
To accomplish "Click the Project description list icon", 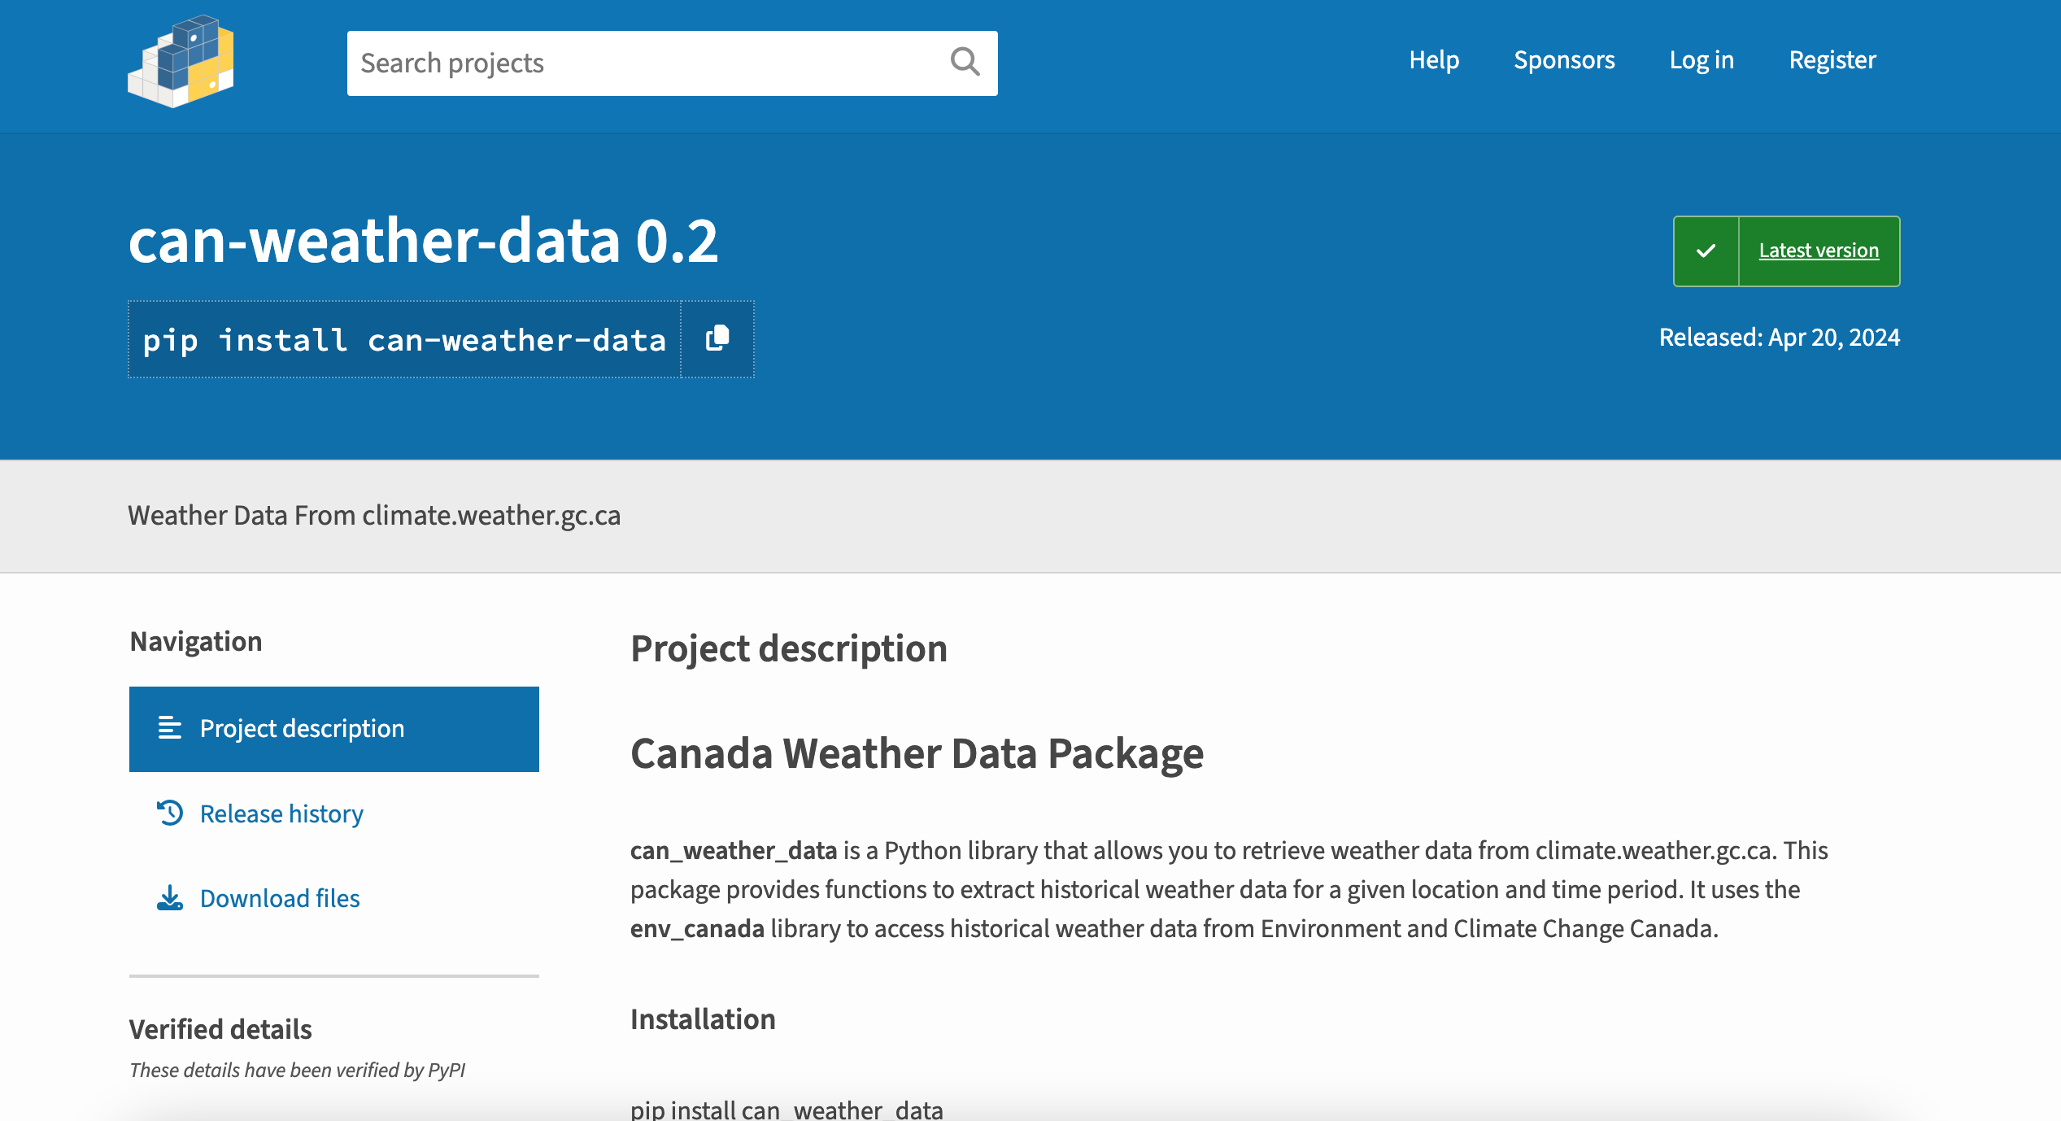I will tap(169, 728).
